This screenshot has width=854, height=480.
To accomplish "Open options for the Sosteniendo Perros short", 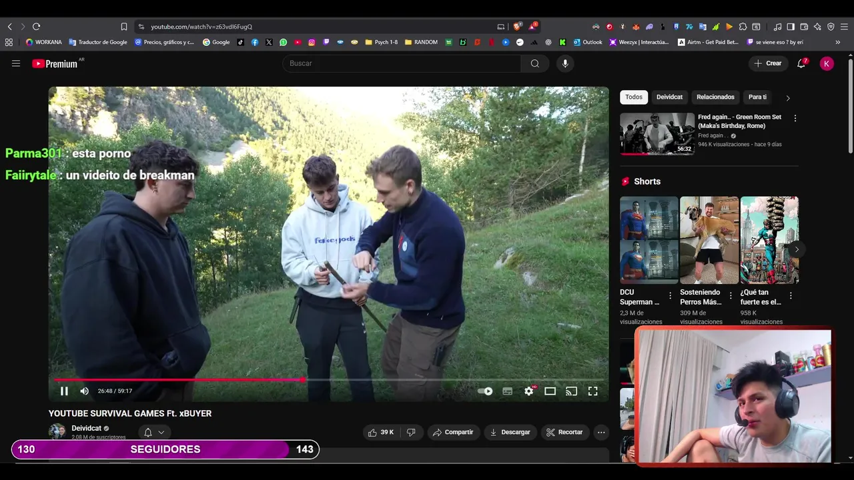I will (731, 295).
